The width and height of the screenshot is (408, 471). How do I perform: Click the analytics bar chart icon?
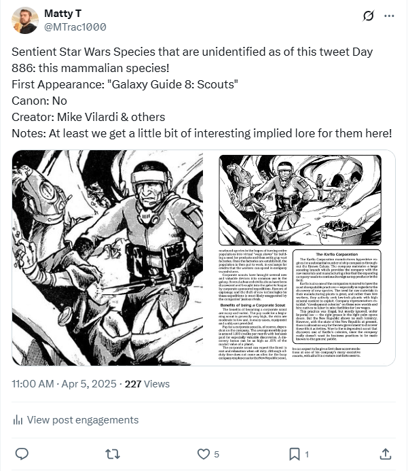tap(18, 420)
